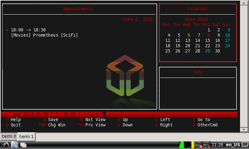Click the Go to command hint
The width and height of the screenshot is (249, 149).
(x=204, y=120)
